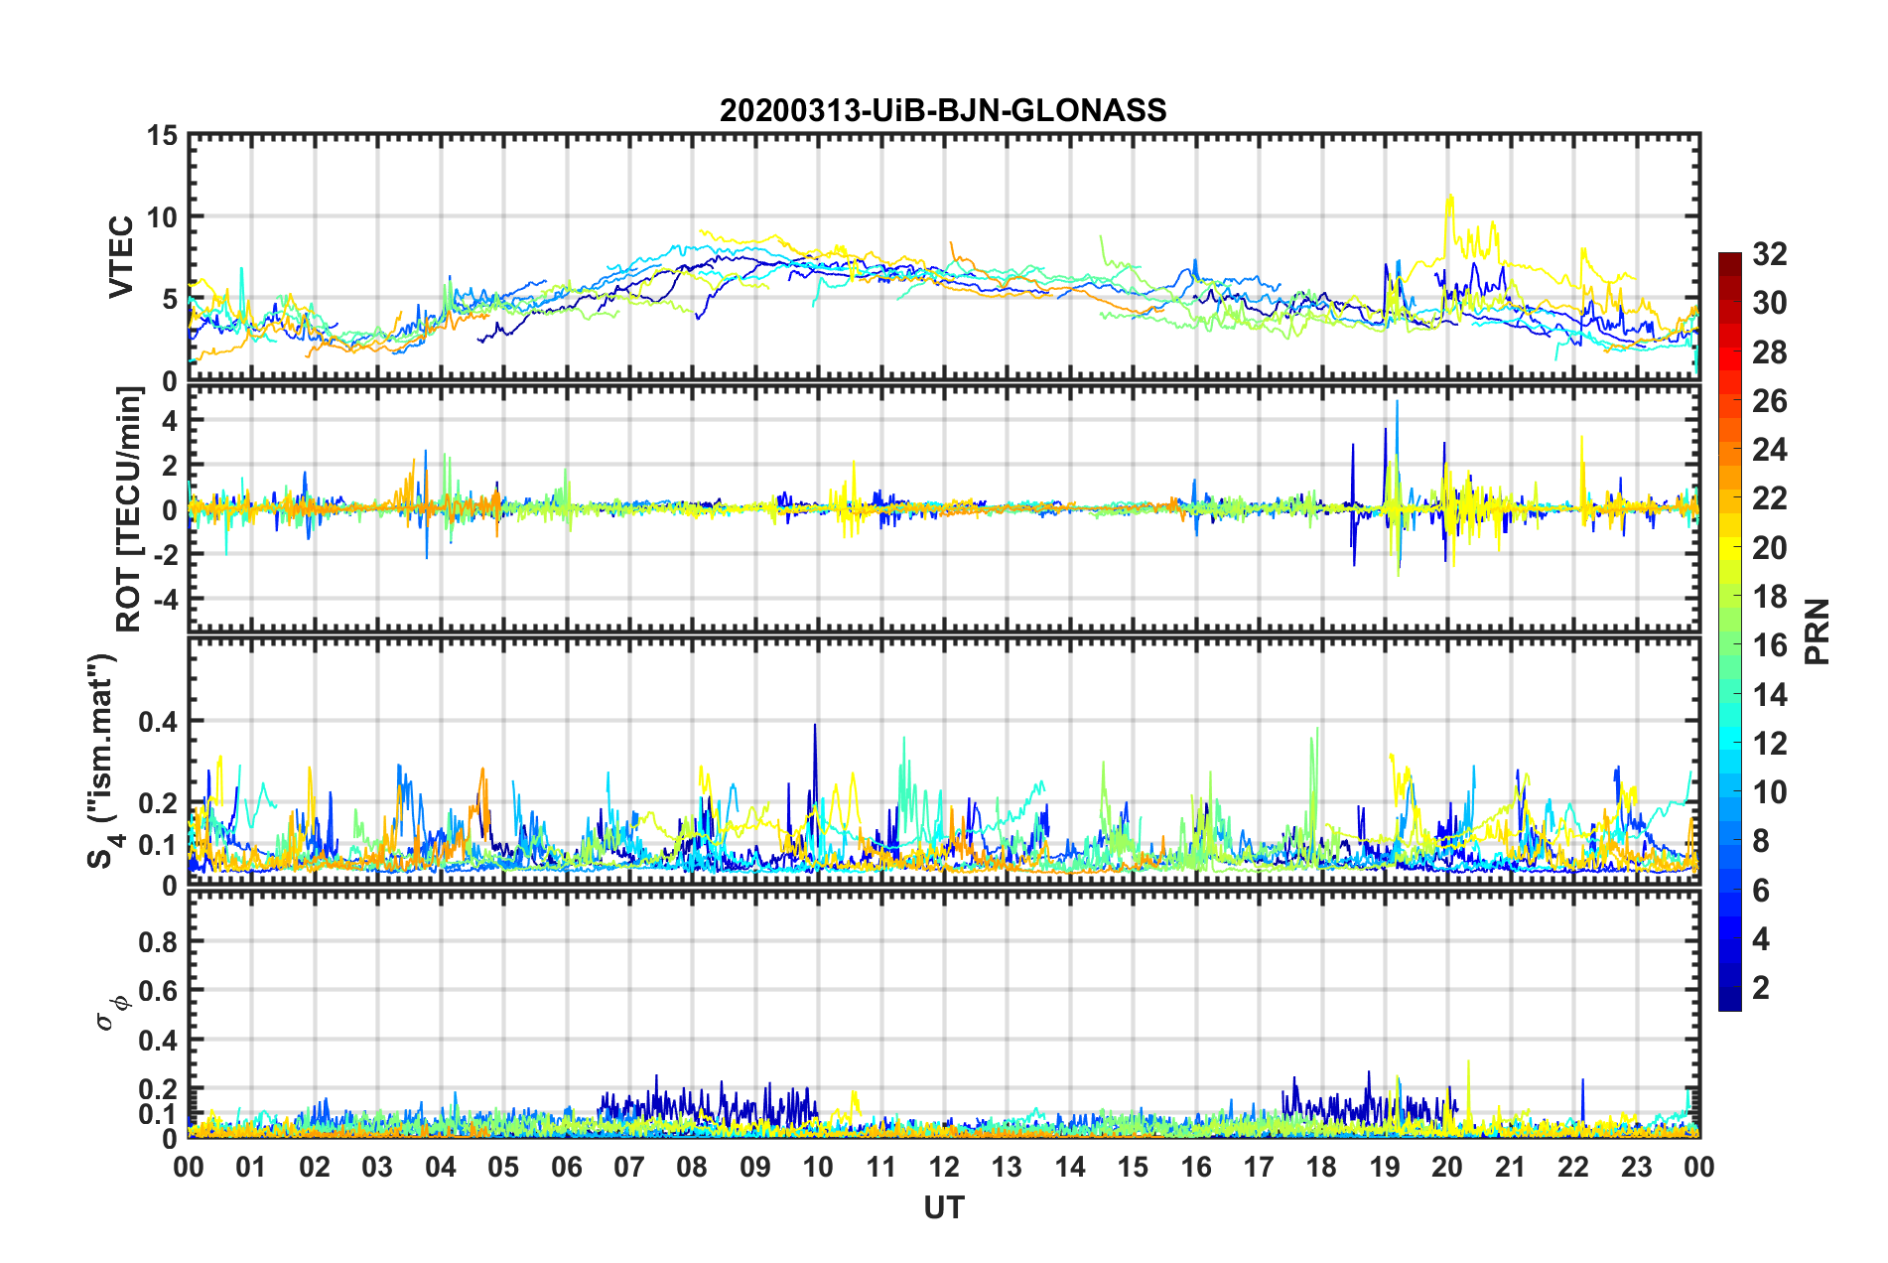
Task: Click x-axis hour label 12
Action: coord(944,1167)
